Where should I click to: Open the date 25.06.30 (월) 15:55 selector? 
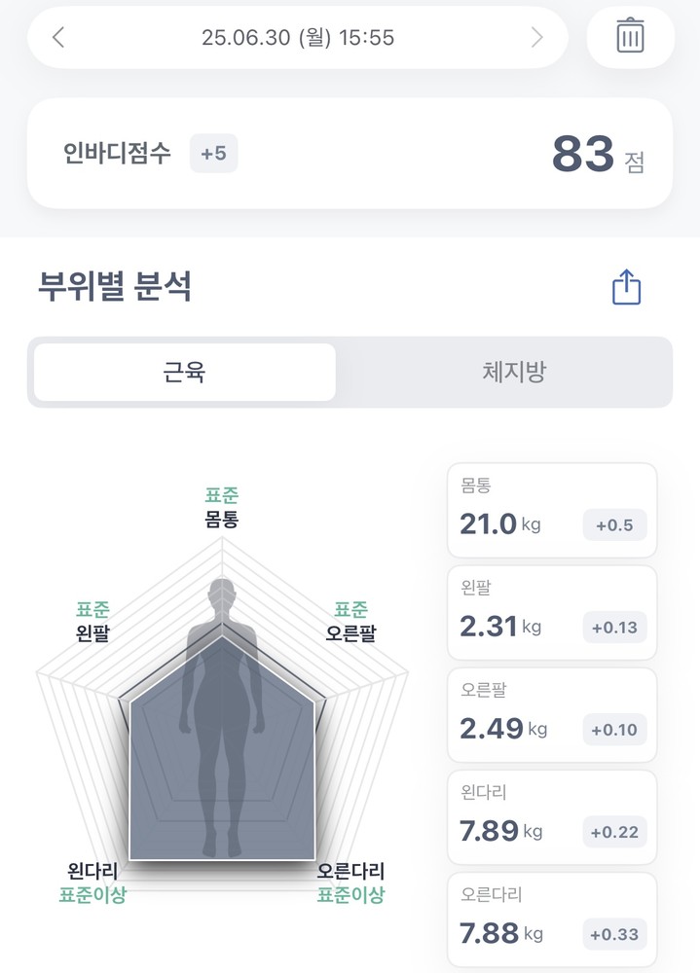pos(297,38)
